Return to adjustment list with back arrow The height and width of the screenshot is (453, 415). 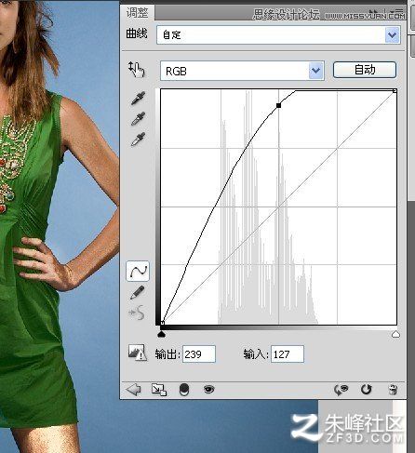[x=133, y=390]
